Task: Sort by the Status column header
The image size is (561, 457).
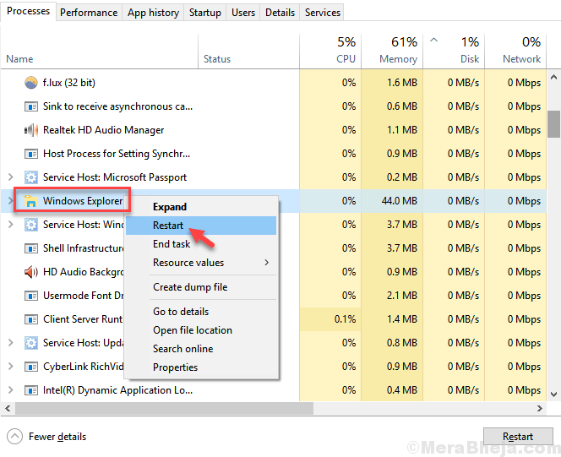Action: coord(248,52)
